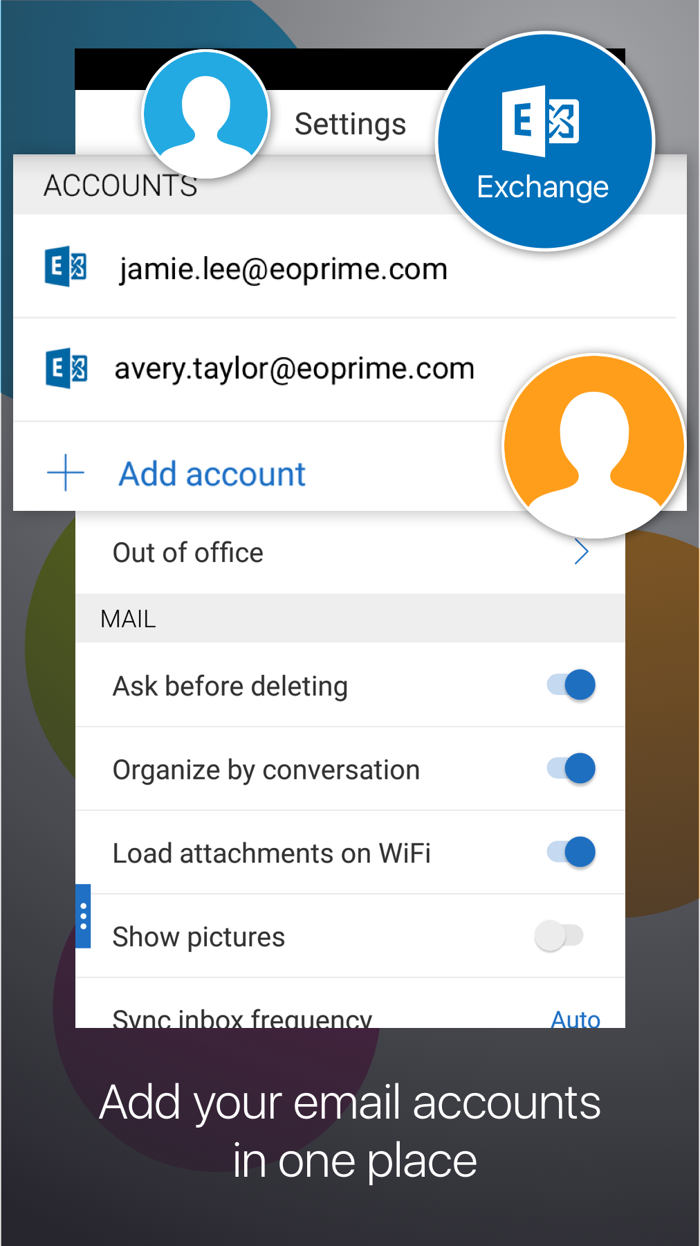This screenshot has height=1246, width=700.
Task: Open avery.taylor@eoprime.com account settings
Action: click(295, 368)
